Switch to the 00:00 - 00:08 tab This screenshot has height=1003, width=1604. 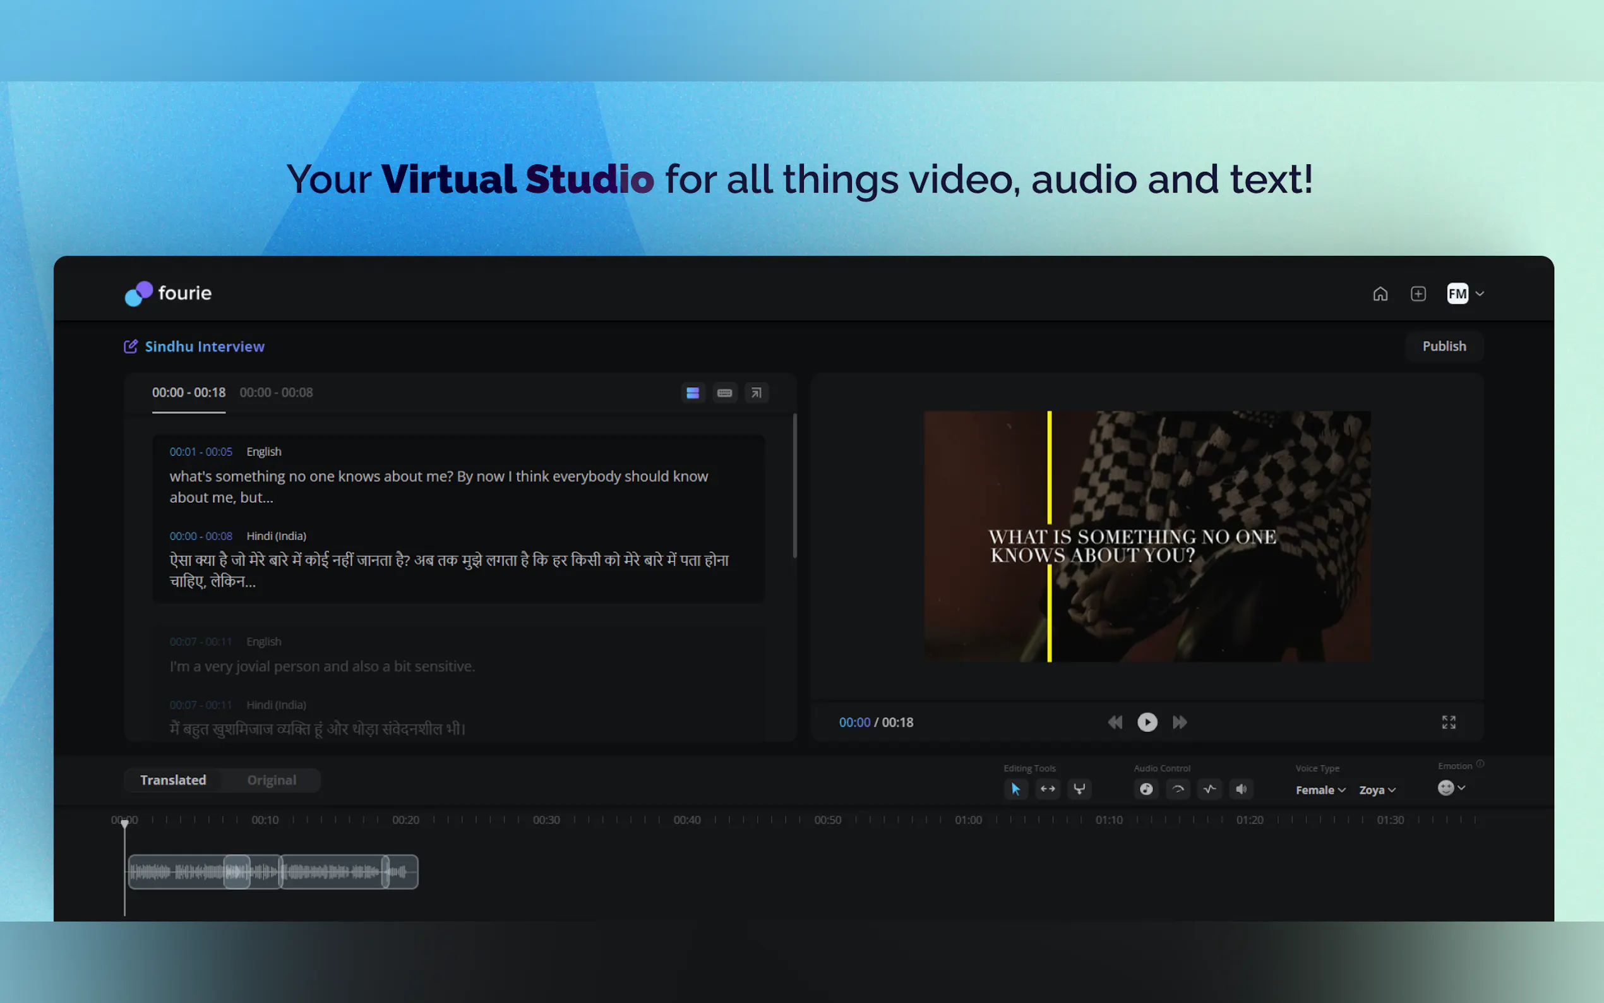point(276,393)
